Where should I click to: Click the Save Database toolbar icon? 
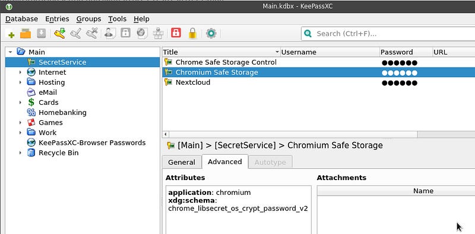point(41,33)
